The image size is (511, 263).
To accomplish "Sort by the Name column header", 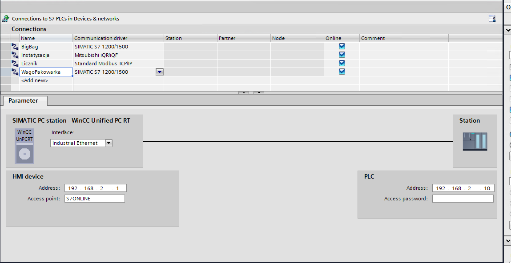I will coord(46,38).
